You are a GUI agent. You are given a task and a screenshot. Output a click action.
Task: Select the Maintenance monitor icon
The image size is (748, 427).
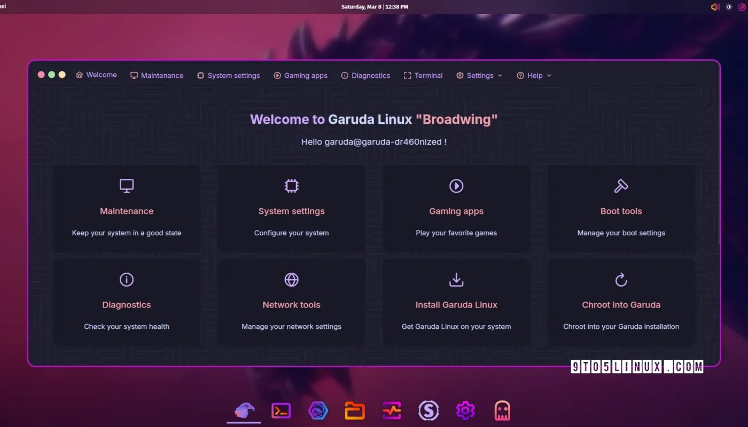coord(126,186)
